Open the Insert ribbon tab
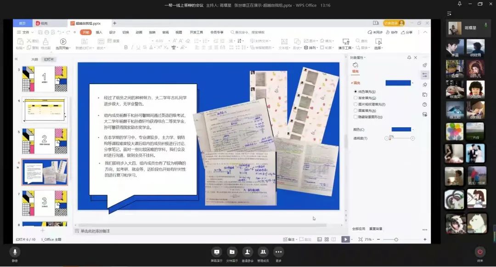Screen dimensions: 496x267 99,32
